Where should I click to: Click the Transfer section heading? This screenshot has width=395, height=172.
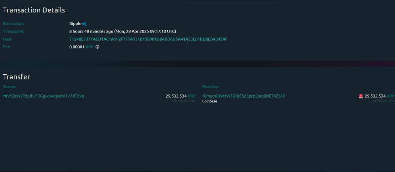tap(17, 77)
